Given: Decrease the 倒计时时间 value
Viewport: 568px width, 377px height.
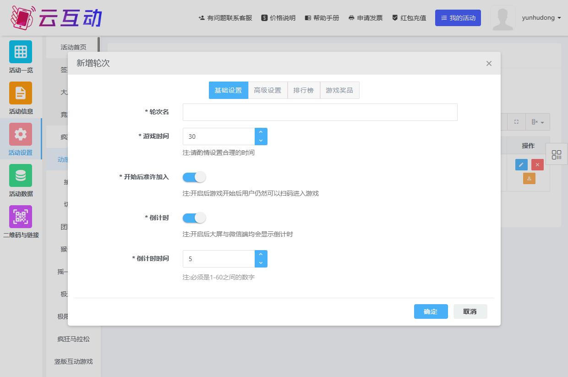Looking at the screenshot, I should click(261, 263).
